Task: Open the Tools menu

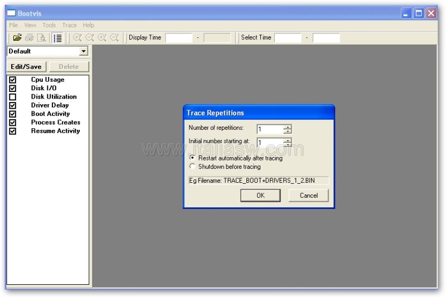Action: [49, 25]
